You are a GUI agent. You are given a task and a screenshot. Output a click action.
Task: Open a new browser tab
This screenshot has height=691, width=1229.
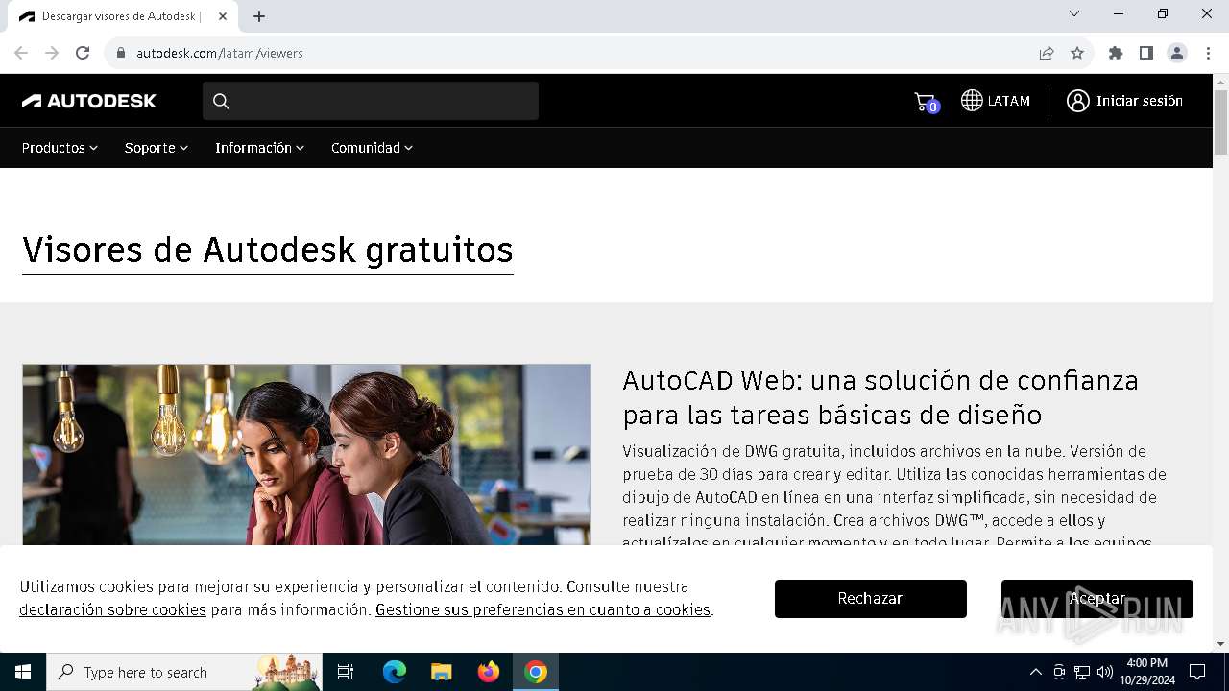point(259,16)
